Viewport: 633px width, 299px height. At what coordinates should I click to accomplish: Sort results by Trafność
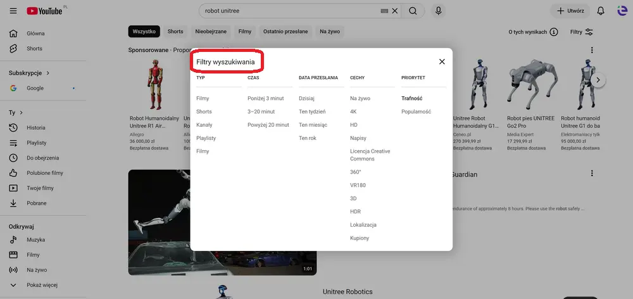click(412, 98)
